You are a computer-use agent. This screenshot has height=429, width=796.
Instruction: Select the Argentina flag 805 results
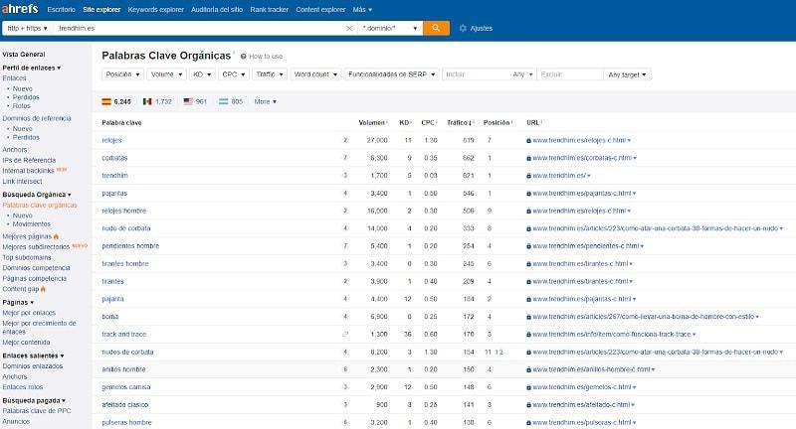[231, 101]
